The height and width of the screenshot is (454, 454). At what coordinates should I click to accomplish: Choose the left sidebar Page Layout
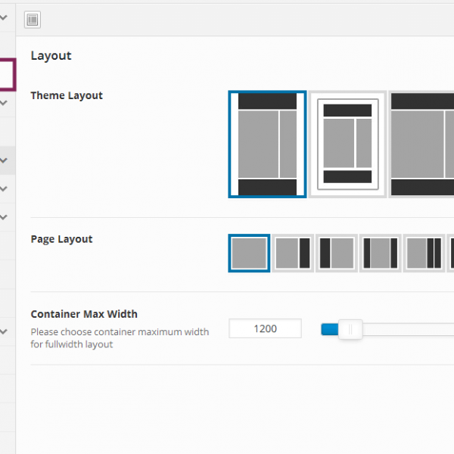337,253
